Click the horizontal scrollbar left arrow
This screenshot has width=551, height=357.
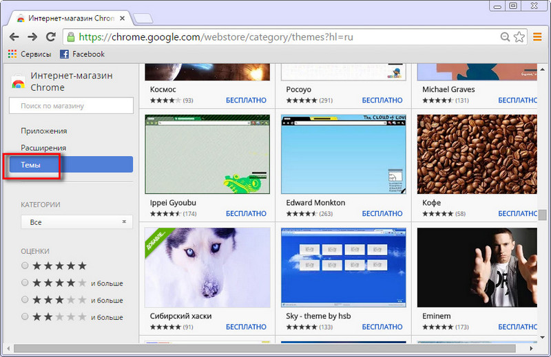click(10, 349)
